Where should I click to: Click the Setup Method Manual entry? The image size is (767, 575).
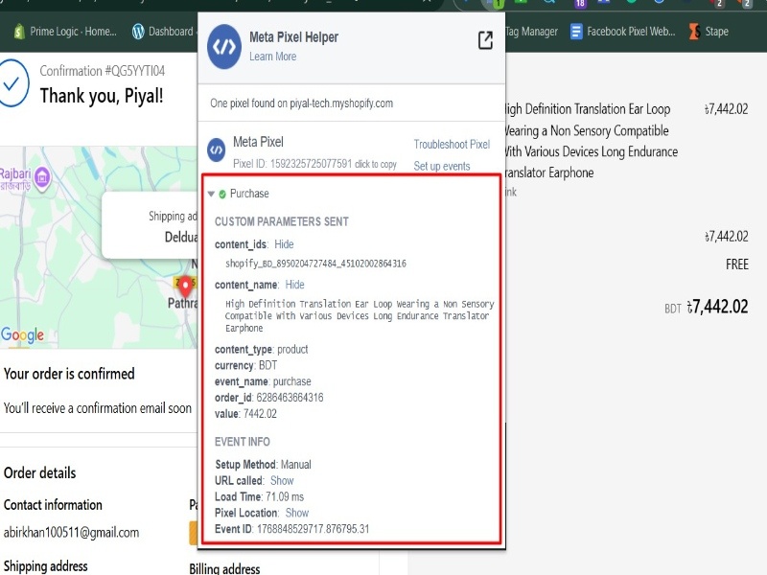[263, 465]
